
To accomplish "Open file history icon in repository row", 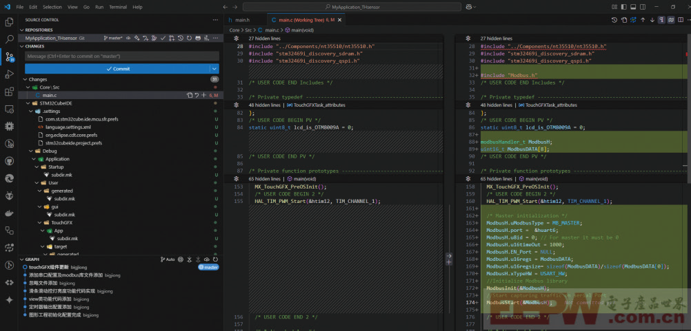I will [181, 39].
